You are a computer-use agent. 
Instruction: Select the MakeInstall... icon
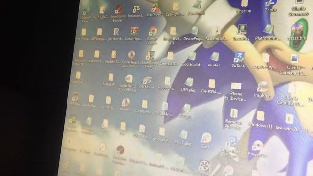(216, 34)
